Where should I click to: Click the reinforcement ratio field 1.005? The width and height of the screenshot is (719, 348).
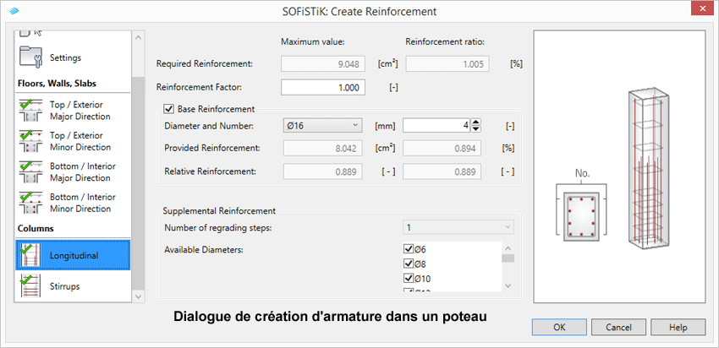point(447,64)
